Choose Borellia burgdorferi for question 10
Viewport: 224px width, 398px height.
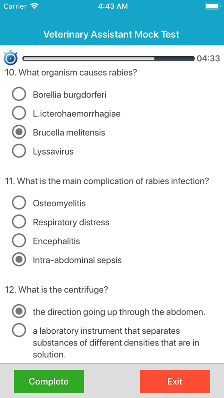click(x=19, y=94)
